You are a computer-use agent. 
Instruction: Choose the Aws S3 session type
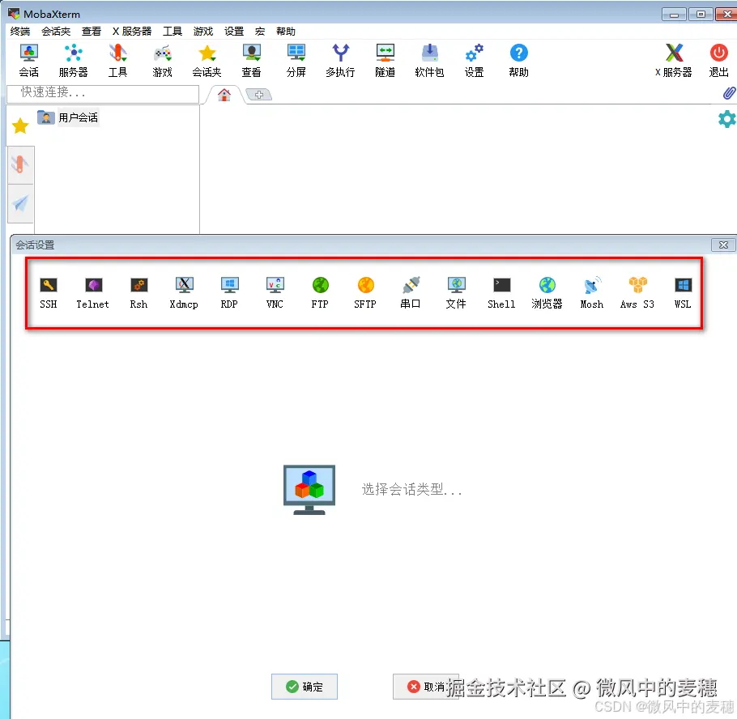(x=637, y=293)
